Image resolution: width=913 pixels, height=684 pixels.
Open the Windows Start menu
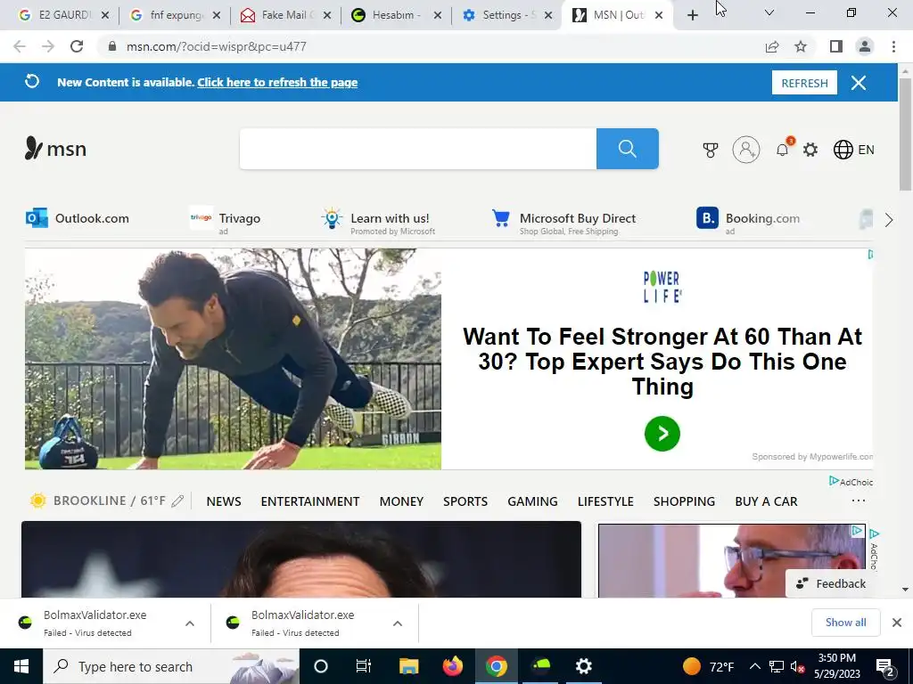click(x=21, y=666)
